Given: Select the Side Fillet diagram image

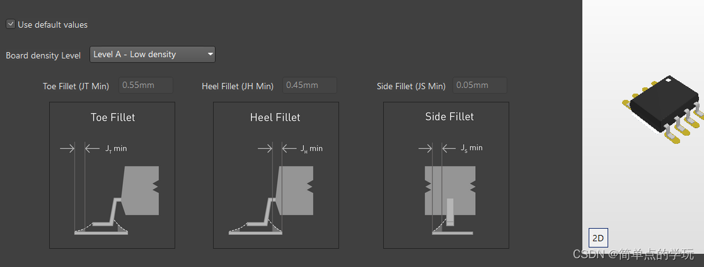Looking at the screenshot, I should [x=446, y=182].
